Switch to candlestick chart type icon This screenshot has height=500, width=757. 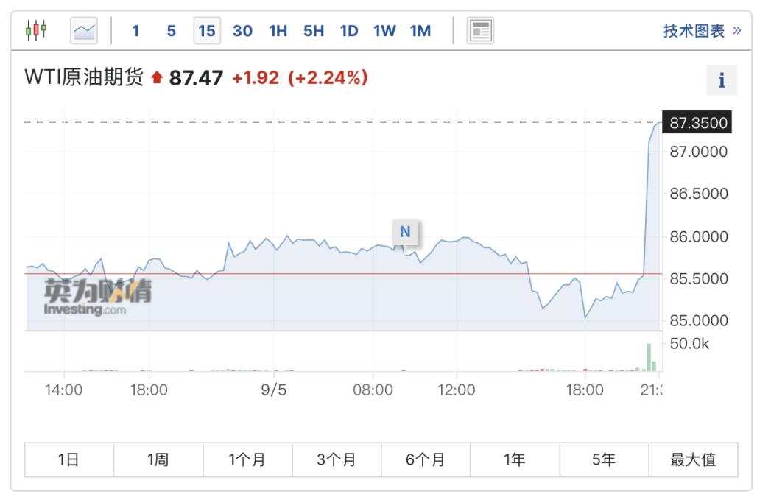[x=36, y=30]
